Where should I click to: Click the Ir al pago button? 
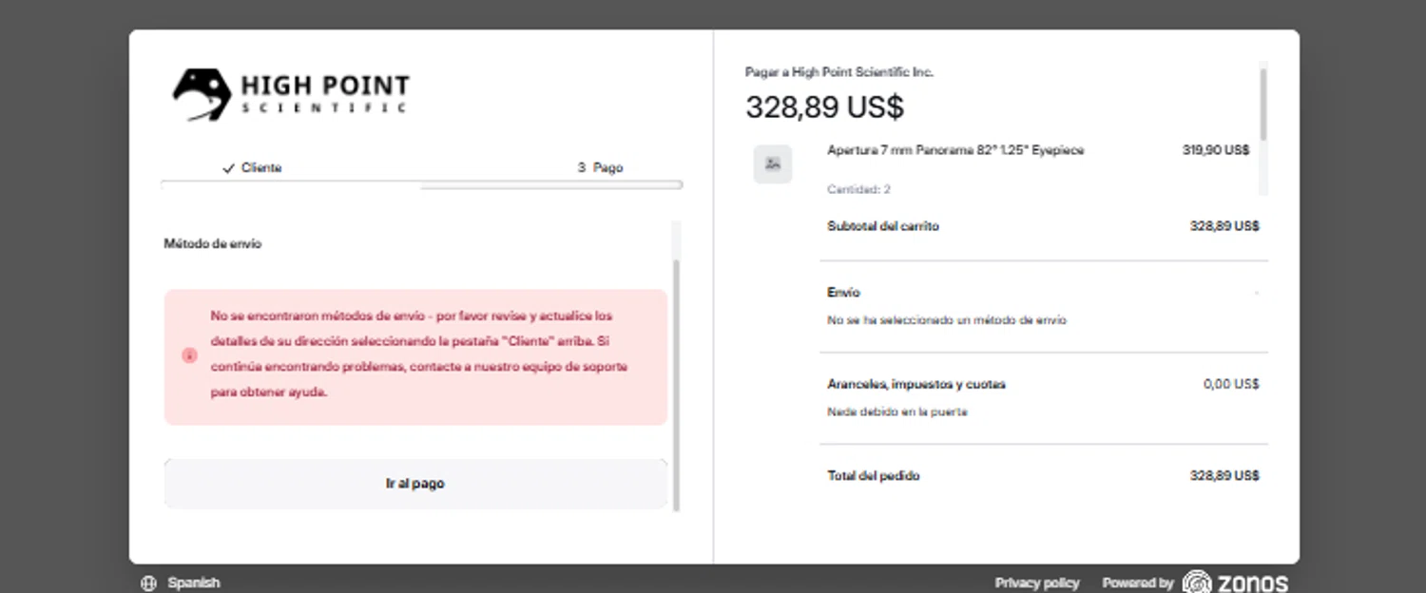point(415,484)
